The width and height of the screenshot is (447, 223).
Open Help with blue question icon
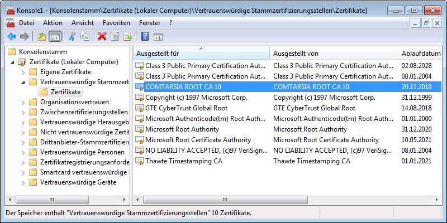pyautogui.click(x=145, y=36)
